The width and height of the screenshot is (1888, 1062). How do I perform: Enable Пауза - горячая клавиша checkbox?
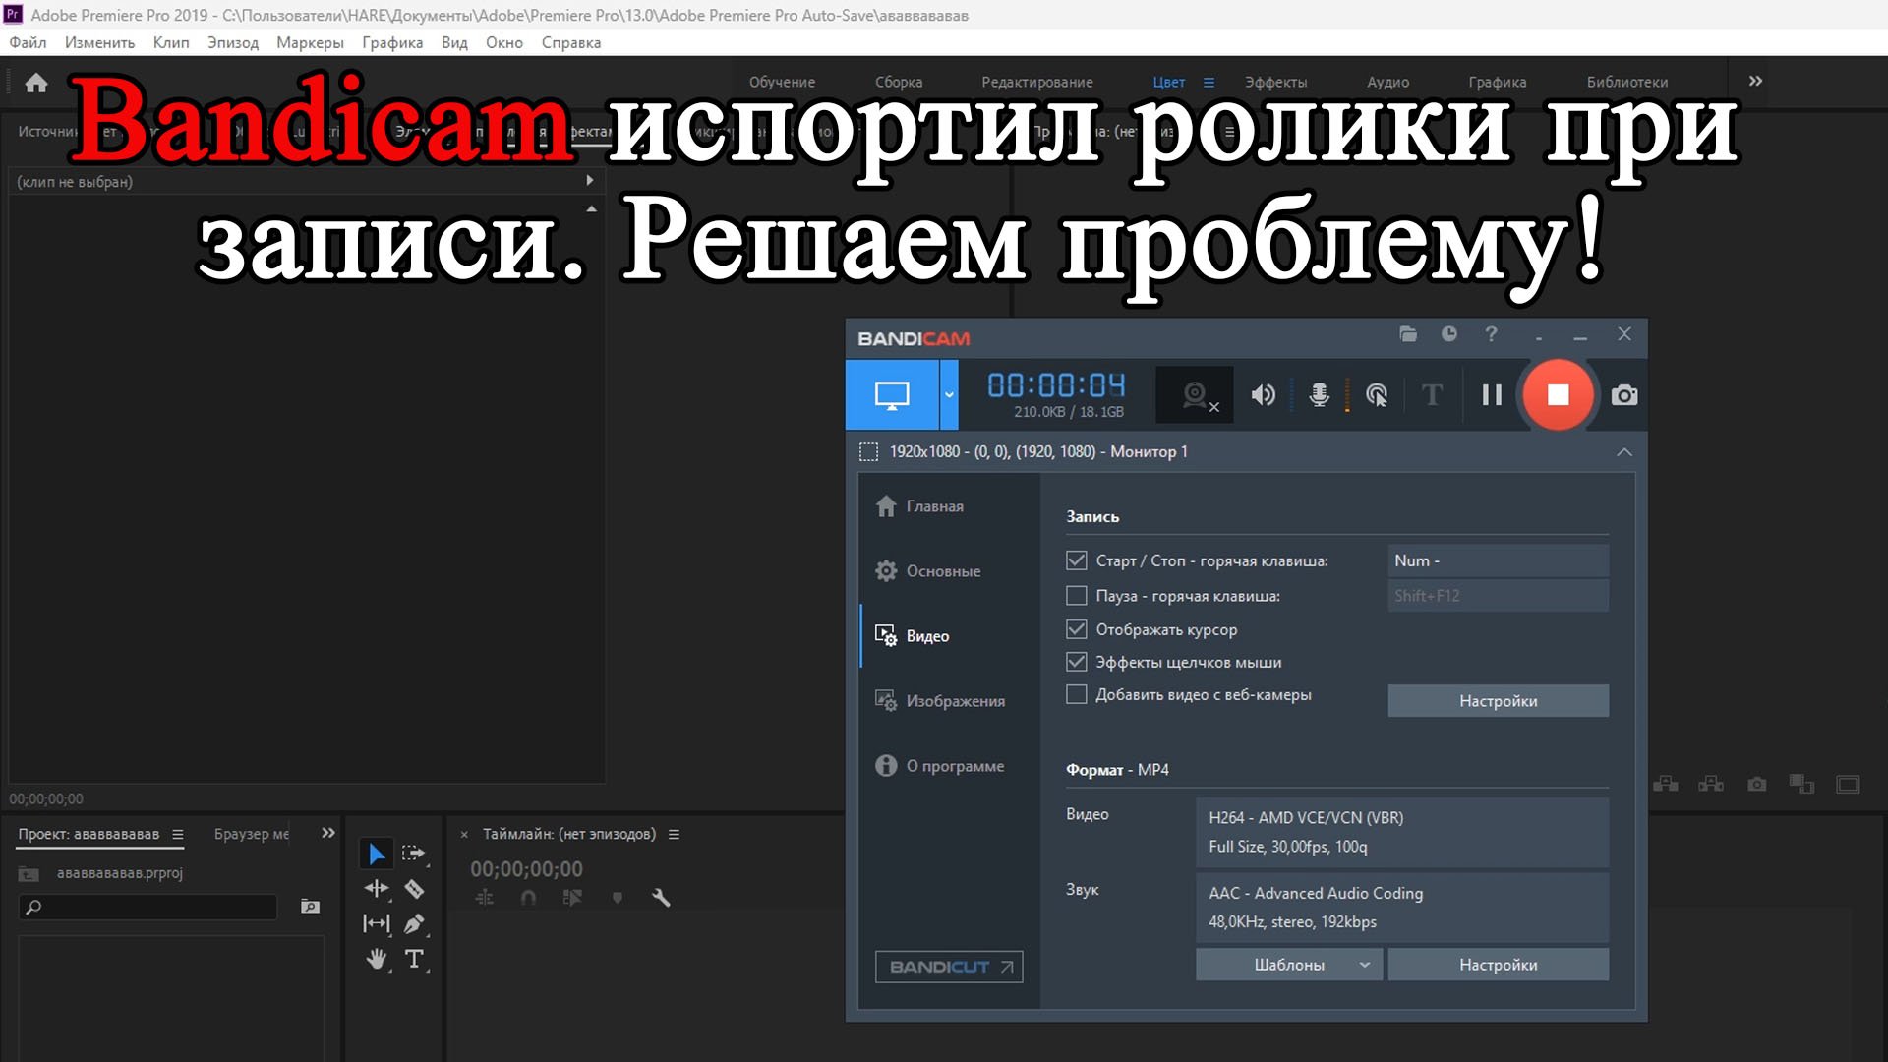point(1077,596)
